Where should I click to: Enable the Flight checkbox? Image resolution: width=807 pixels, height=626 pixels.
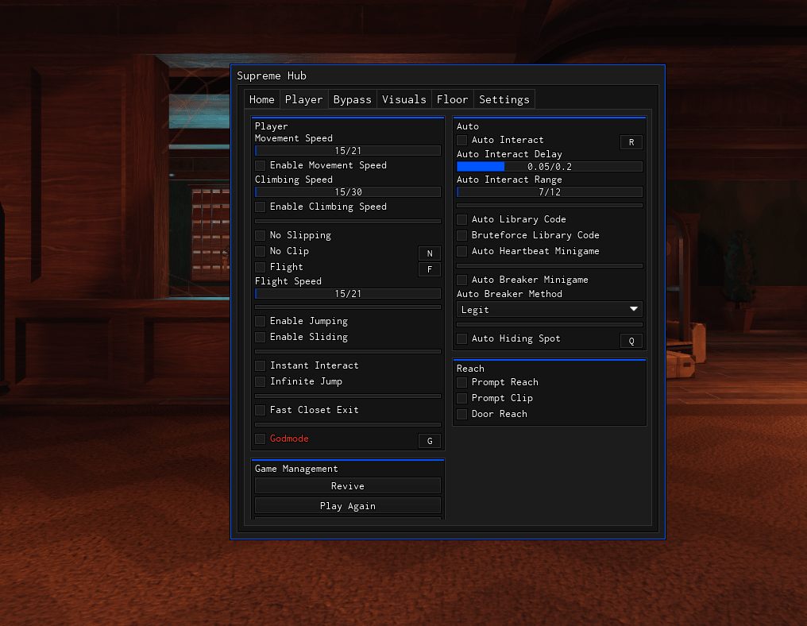pos(261,267)
